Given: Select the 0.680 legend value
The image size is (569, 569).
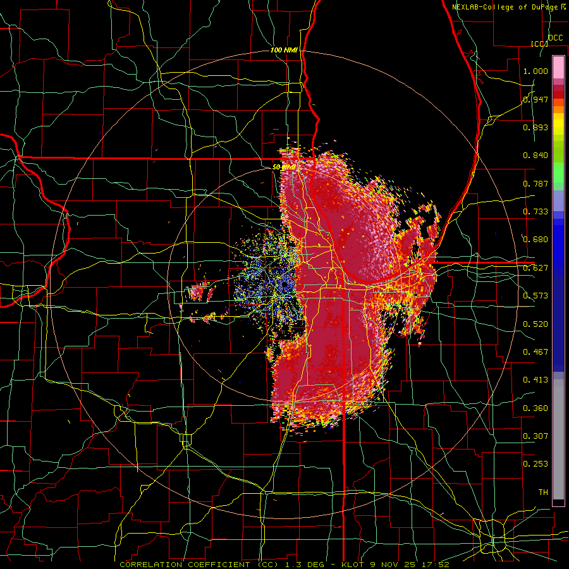Looking at the screenshot, I should (535, 239).
